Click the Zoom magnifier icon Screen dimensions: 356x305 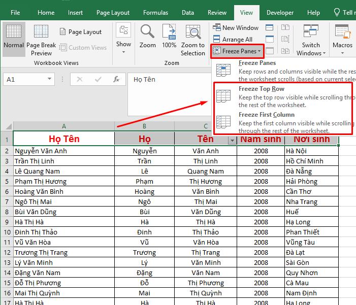tap(148, 37)
